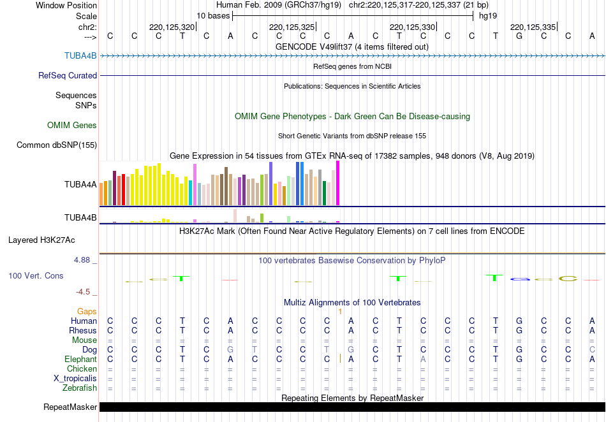Click the 220,125,330 position marker
Viewport: 606px width, 422px height.
pyautogui.click(x=412, y=27)
